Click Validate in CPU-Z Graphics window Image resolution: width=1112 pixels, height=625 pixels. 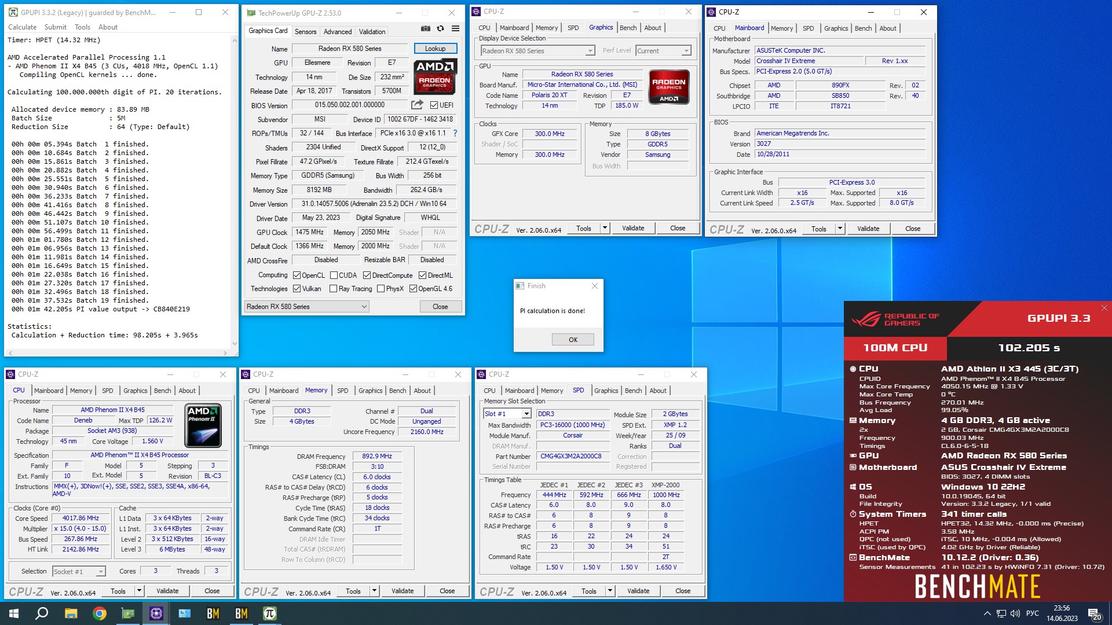[633, 228]
